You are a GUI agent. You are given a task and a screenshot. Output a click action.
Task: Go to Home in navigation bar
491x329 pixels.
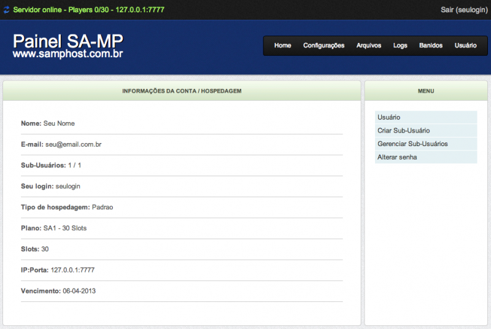pos(282,45)
